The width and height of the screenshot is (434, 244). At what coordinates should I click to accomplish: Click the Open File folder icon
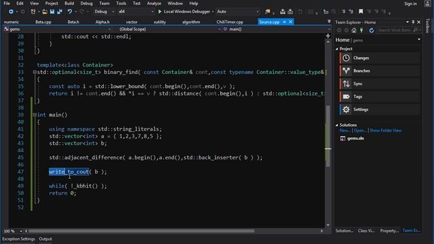click(45, 12)
